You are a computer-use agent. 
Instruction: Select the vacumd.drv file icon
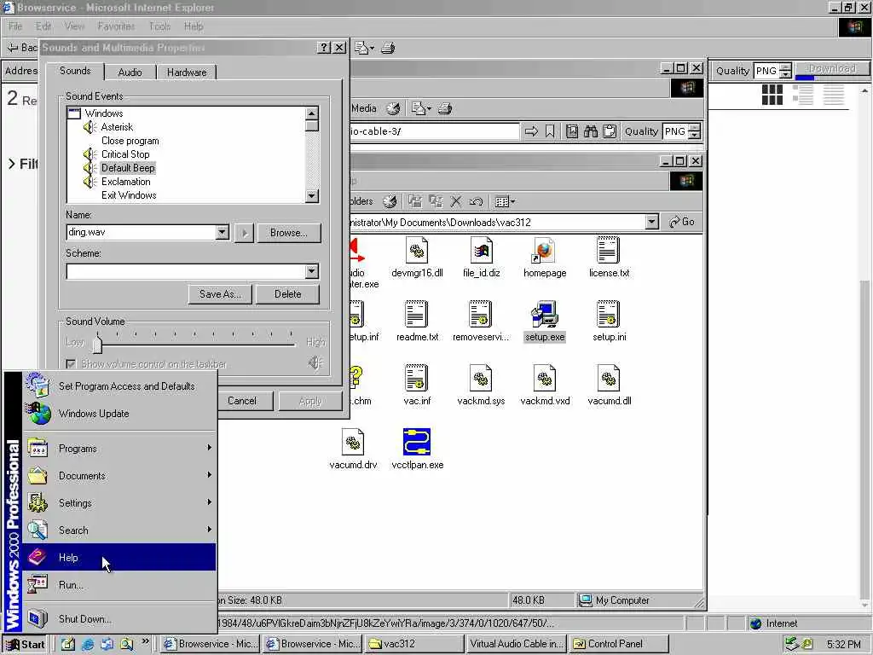pyautogui.click(x=353, y=443)
